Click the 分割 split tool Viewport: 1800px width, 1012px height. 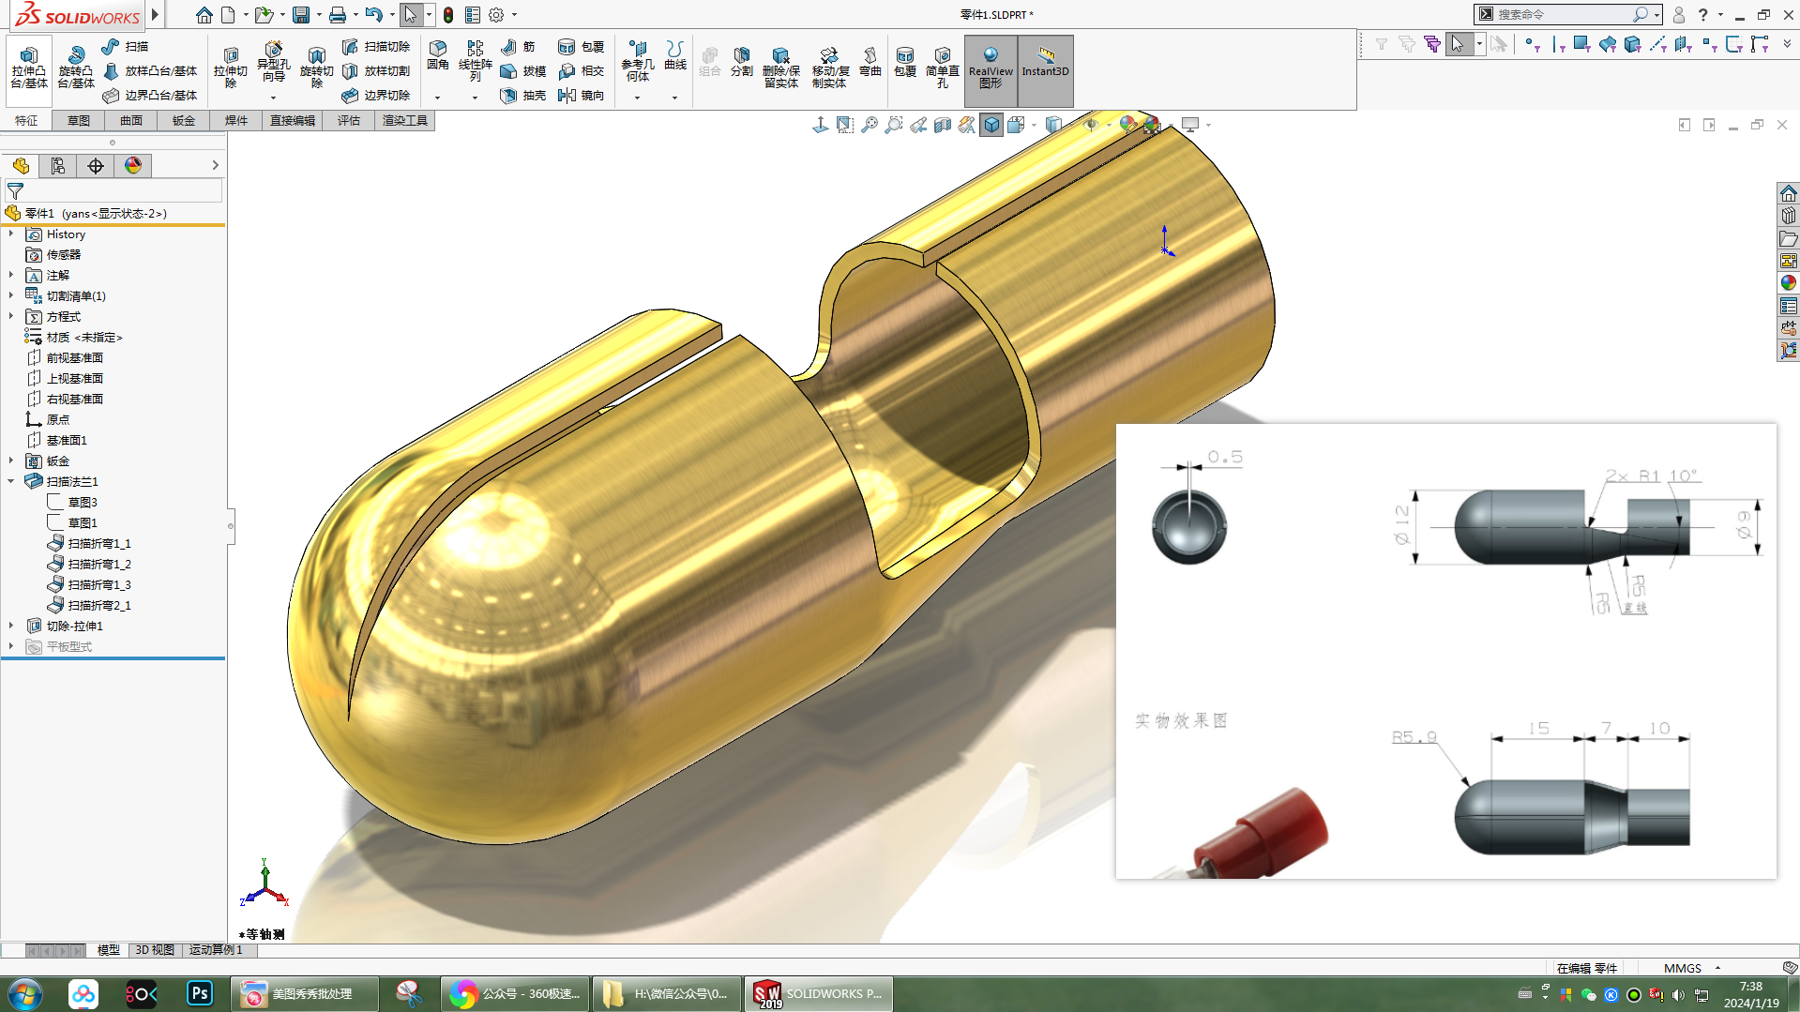(x=742, y=61)
